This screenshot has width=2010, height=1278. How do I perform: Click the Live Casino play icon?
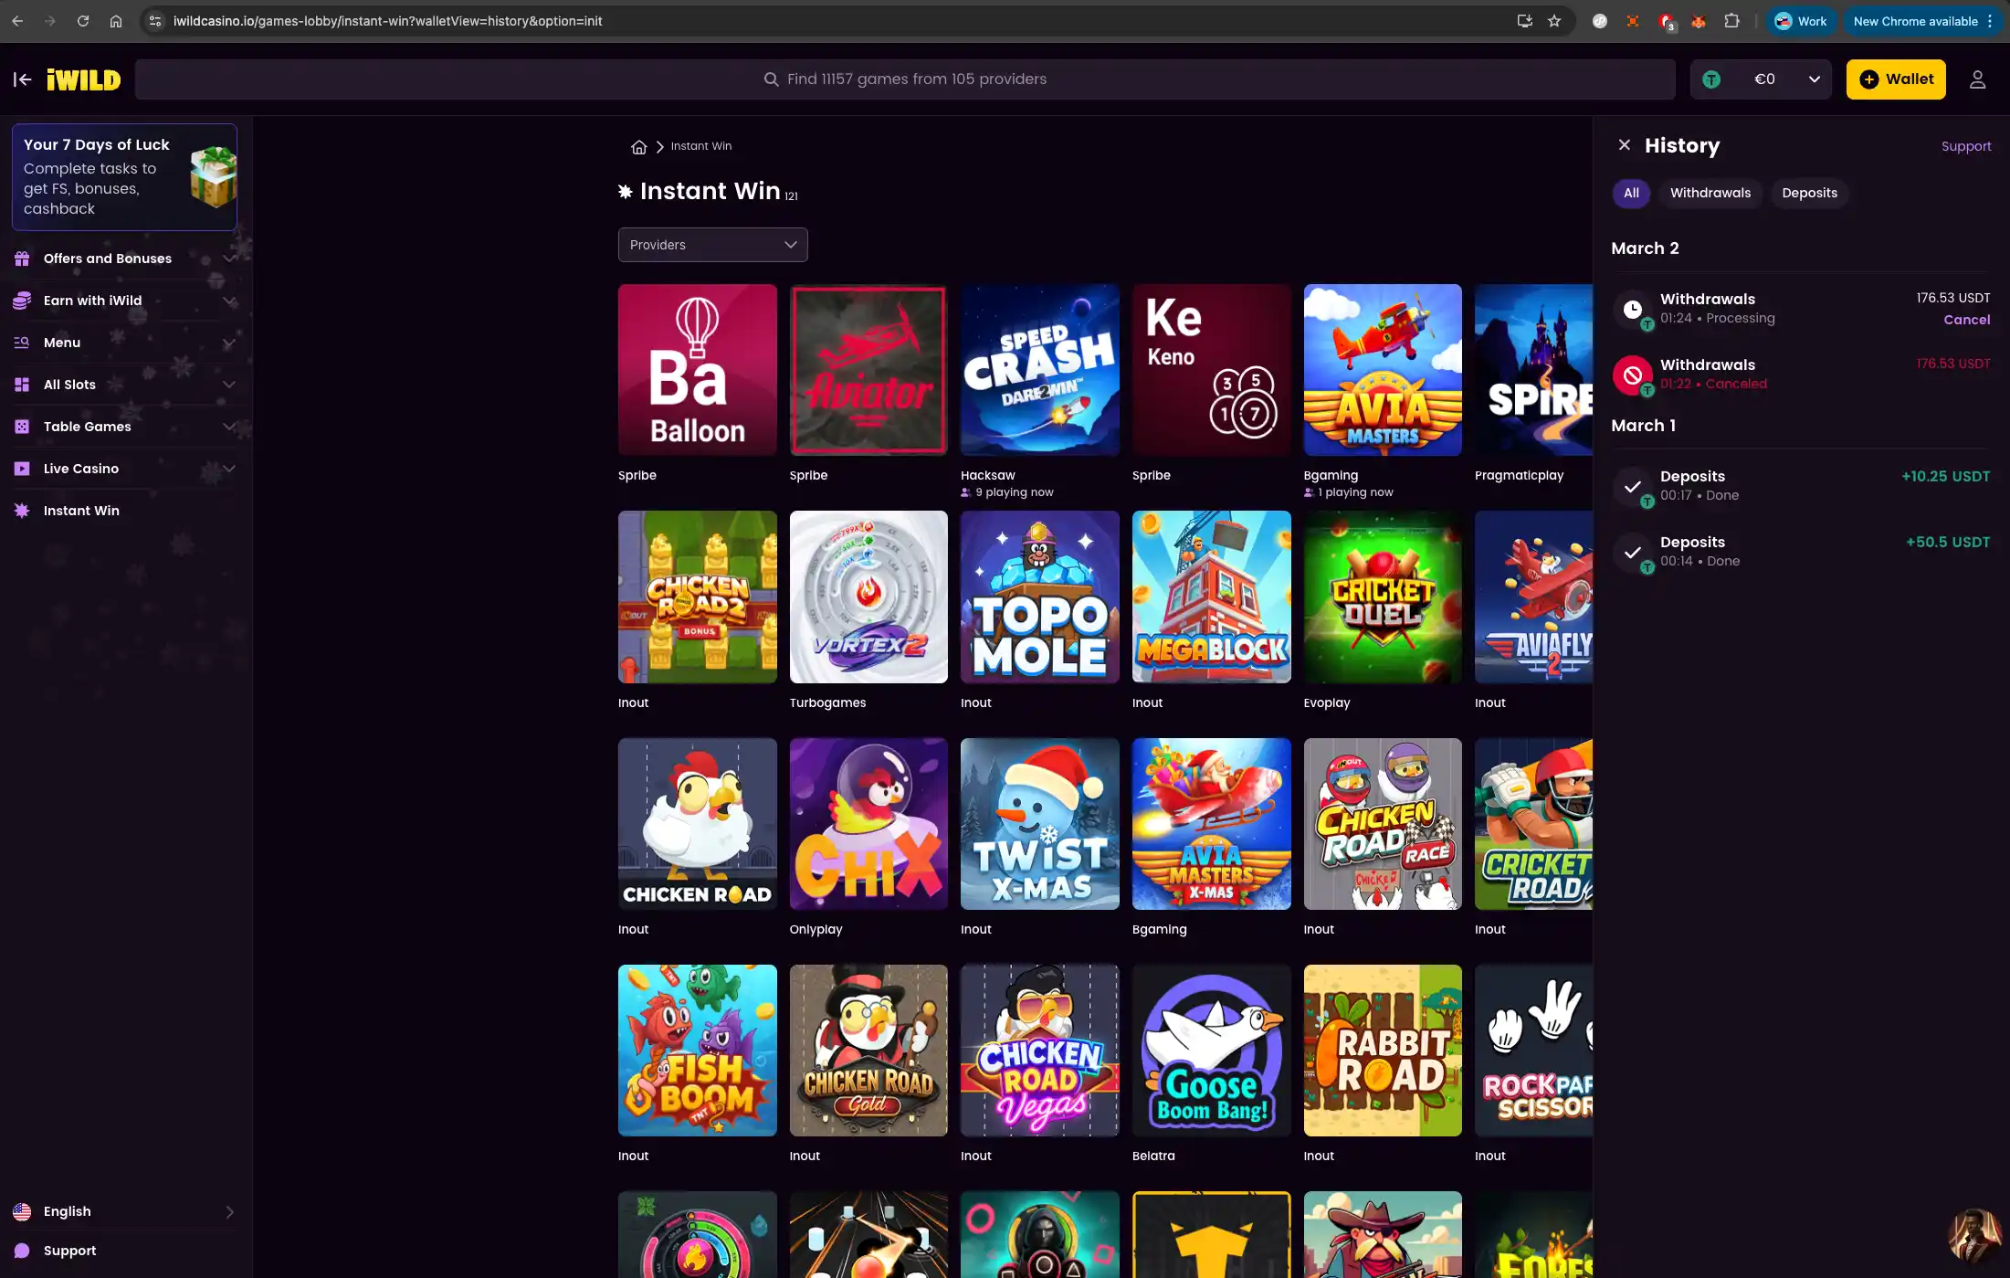(x=22, y=469)
